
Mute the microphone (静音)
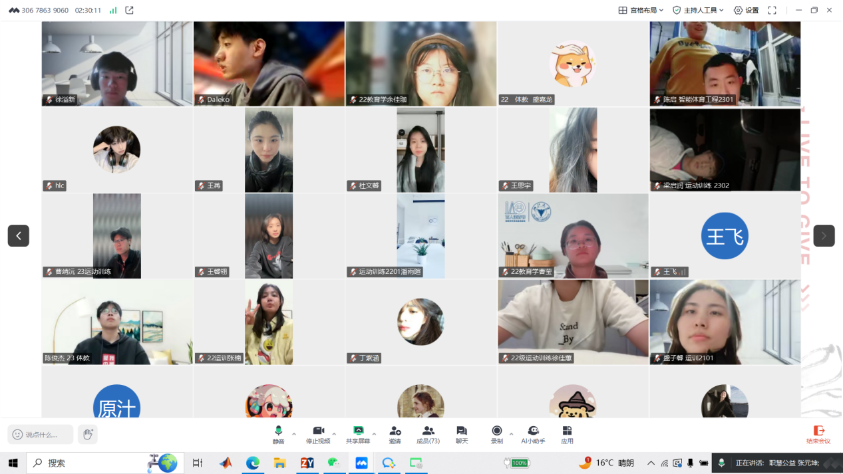278,433
